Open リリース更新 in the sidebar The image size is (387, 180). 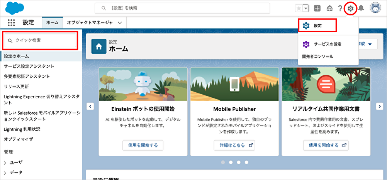(16, 86)
